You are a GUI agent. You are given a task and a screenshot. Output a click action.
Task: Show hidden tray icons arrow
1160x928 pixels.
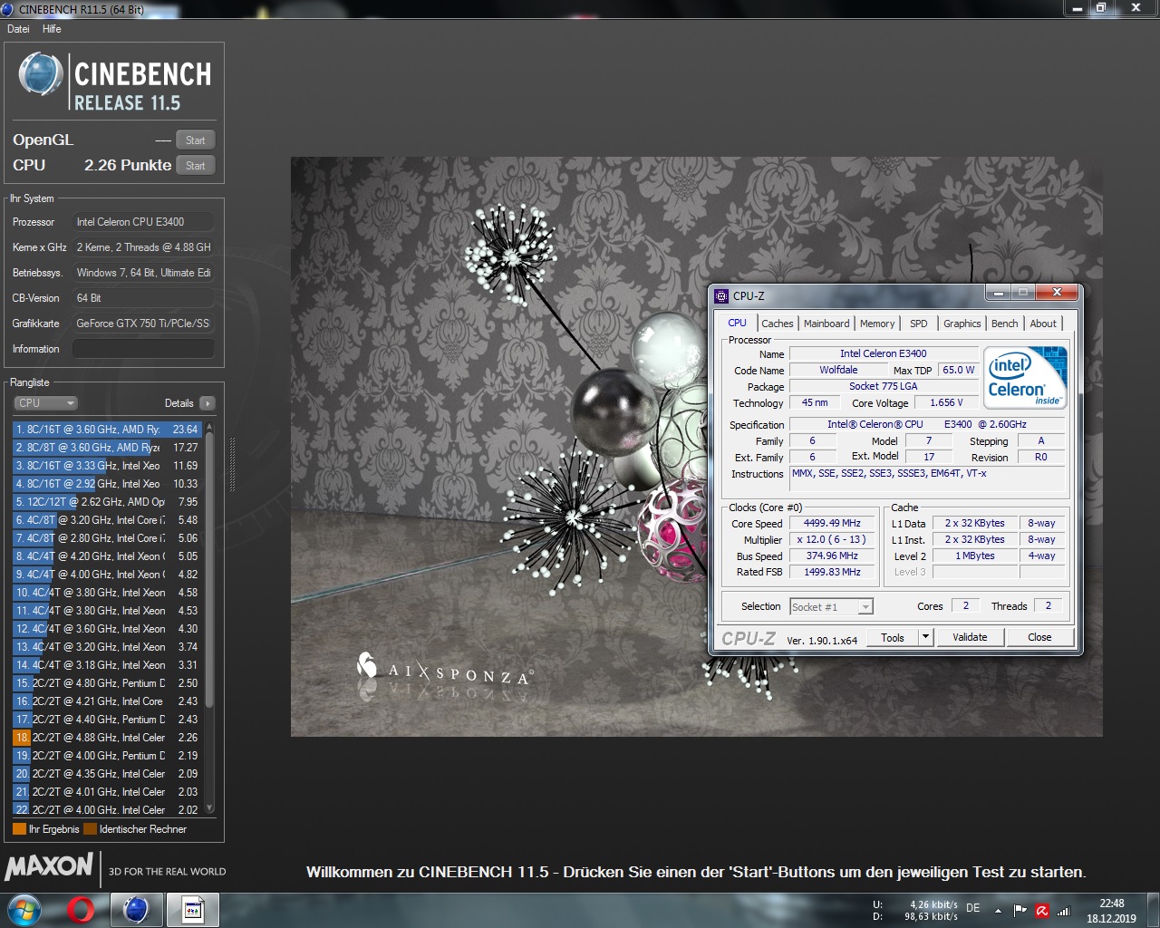pyautogui.click(x=998, y=911)
